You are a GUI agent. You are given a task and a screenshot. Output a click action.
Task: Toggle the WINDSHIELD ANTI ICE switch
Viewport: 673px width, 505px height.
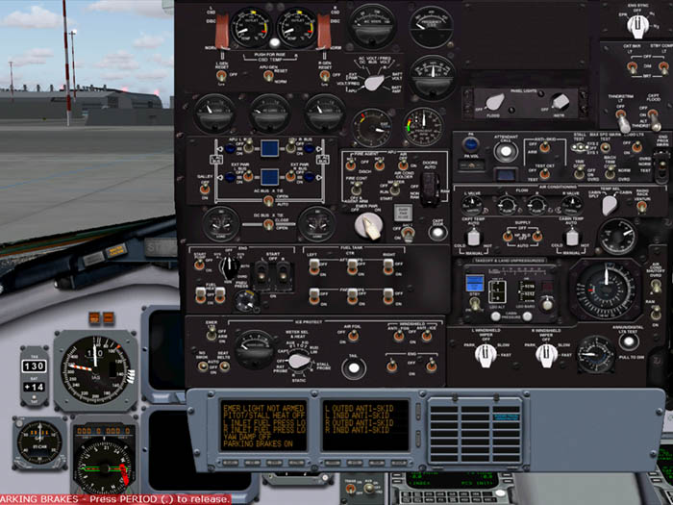click(x=426, y=337)
